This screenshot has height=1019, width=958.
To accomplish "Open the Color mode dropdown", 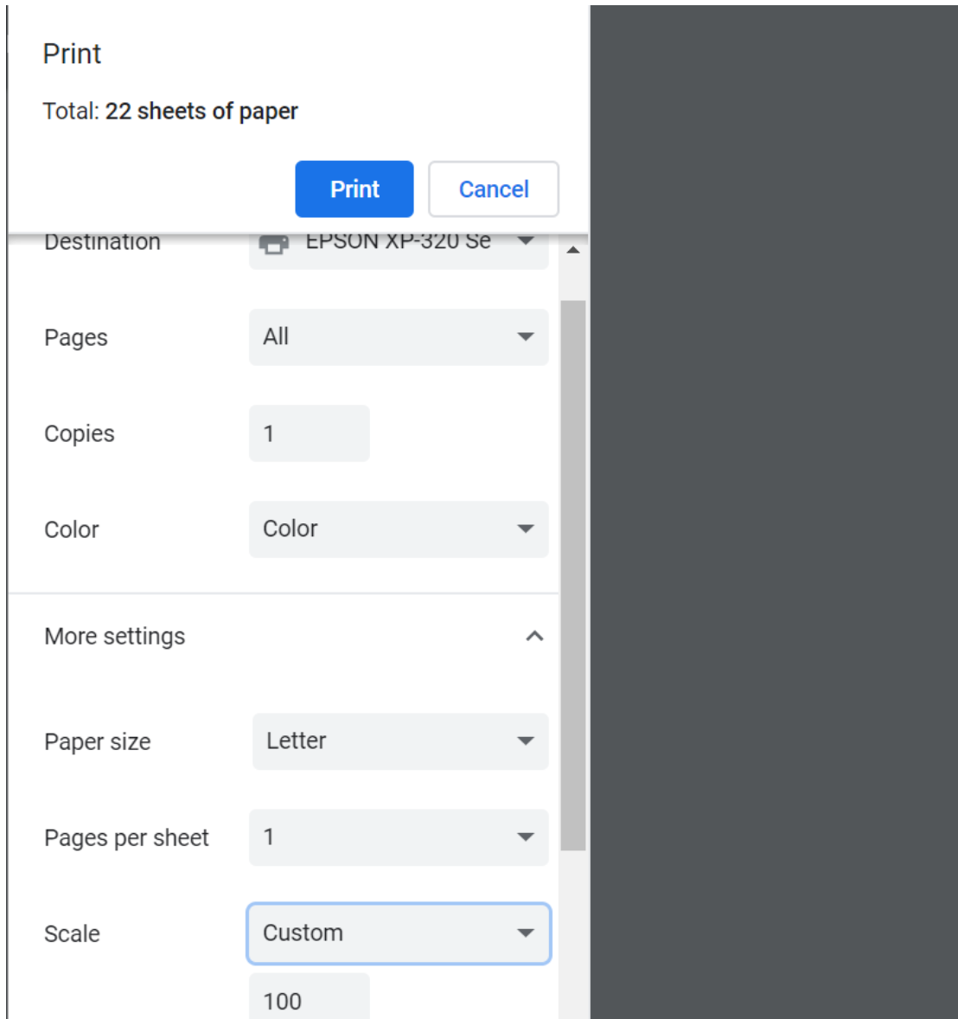I will (399, 529).
